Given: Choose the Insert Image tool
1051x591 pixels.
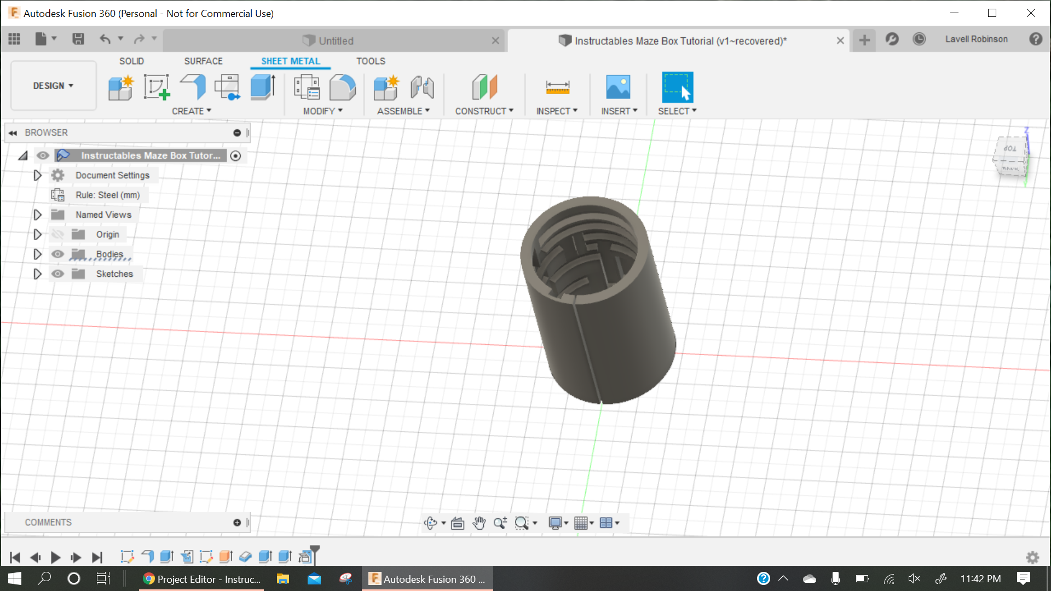Looking at the screenshot, I should [619, 88].
